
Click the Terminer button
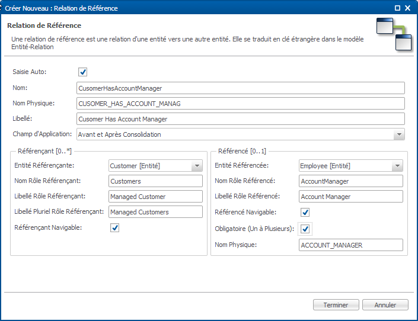click(336, 305)
